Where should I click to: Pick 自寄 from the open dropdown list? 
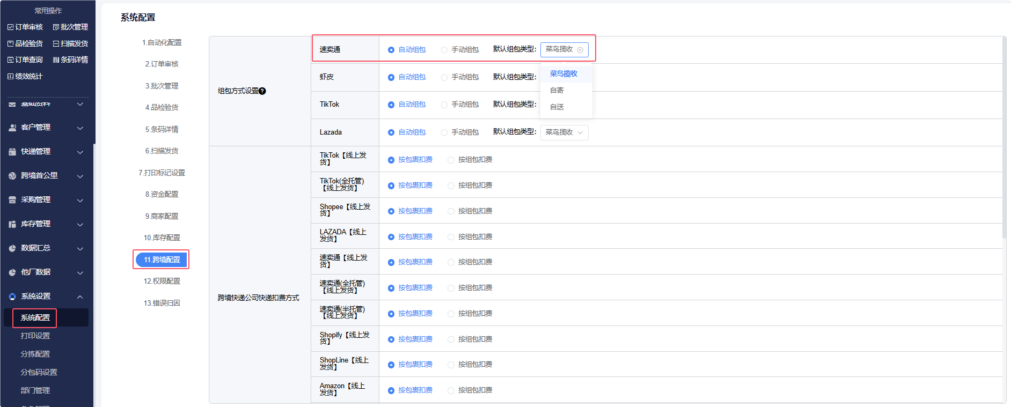[557, 91]
